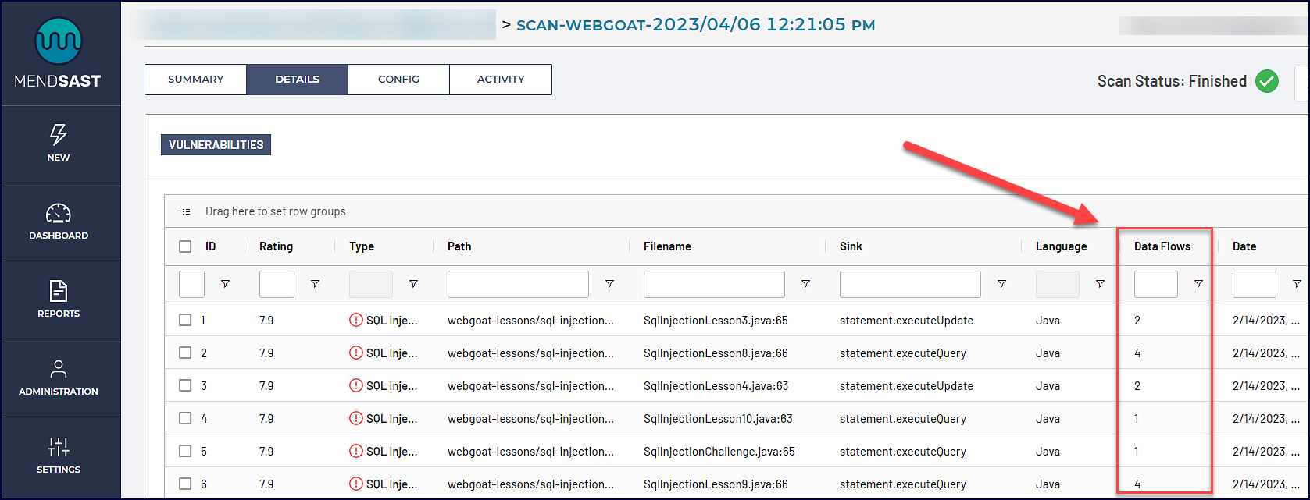Open the Activity tab
Image resolution: width=1310 pixels, height=500 pixels.
(501, 80)
